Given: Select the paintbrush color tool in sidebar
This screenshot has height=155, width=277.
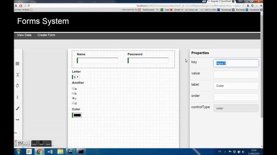Looking at the screenshot, I should (x=17, y=108).
